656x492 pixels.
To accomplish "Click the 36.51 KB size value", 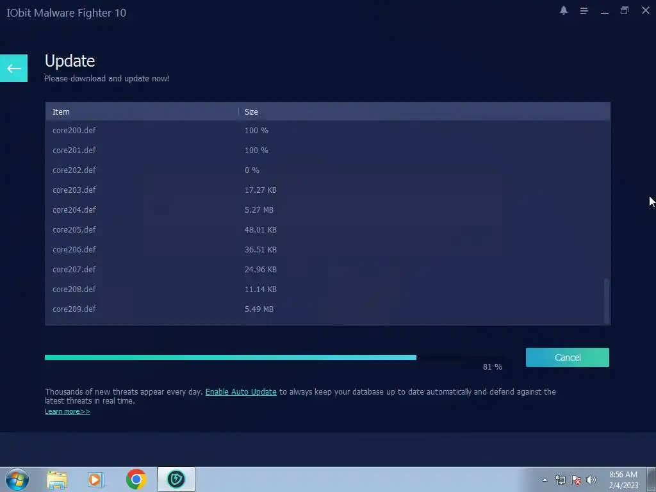I will click(x=260, y=250).
